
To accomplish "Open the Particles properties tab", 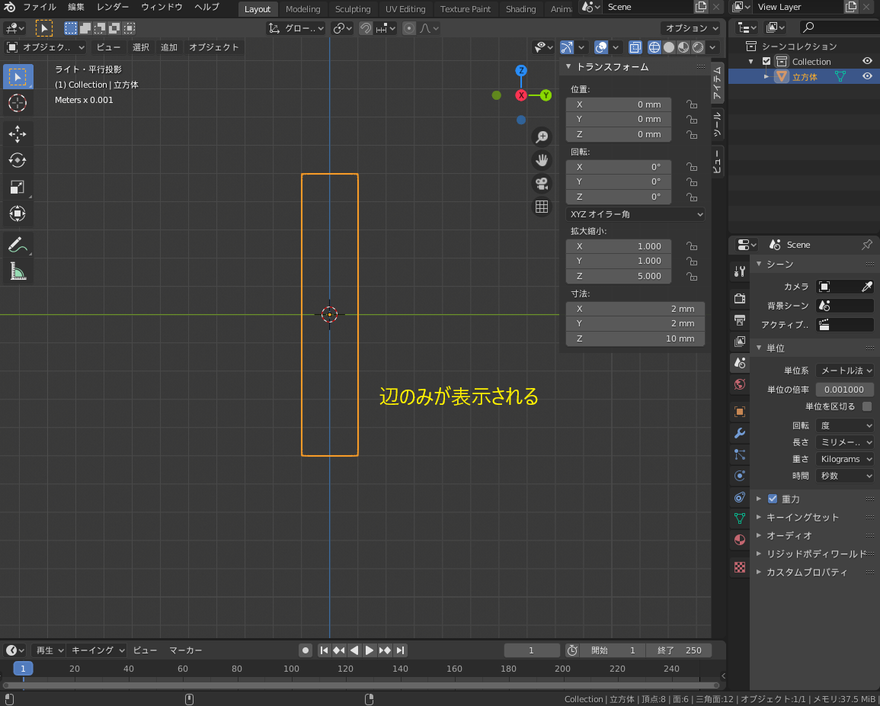I will 740,454.
